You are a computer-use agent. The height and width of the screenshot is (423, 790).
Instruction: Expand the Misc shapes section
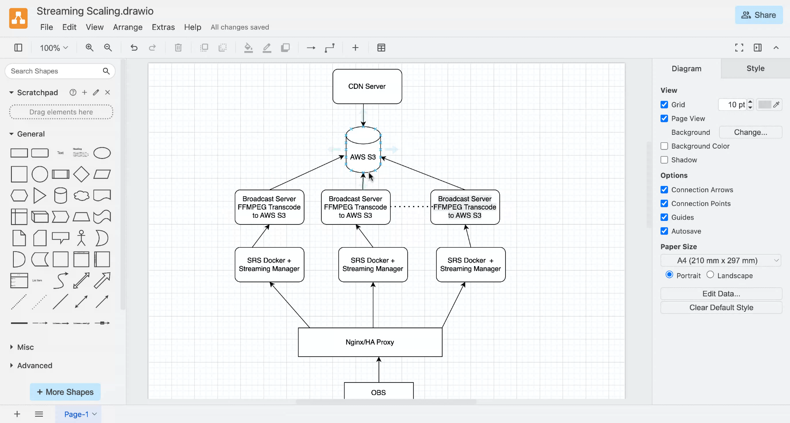point(11,347)
